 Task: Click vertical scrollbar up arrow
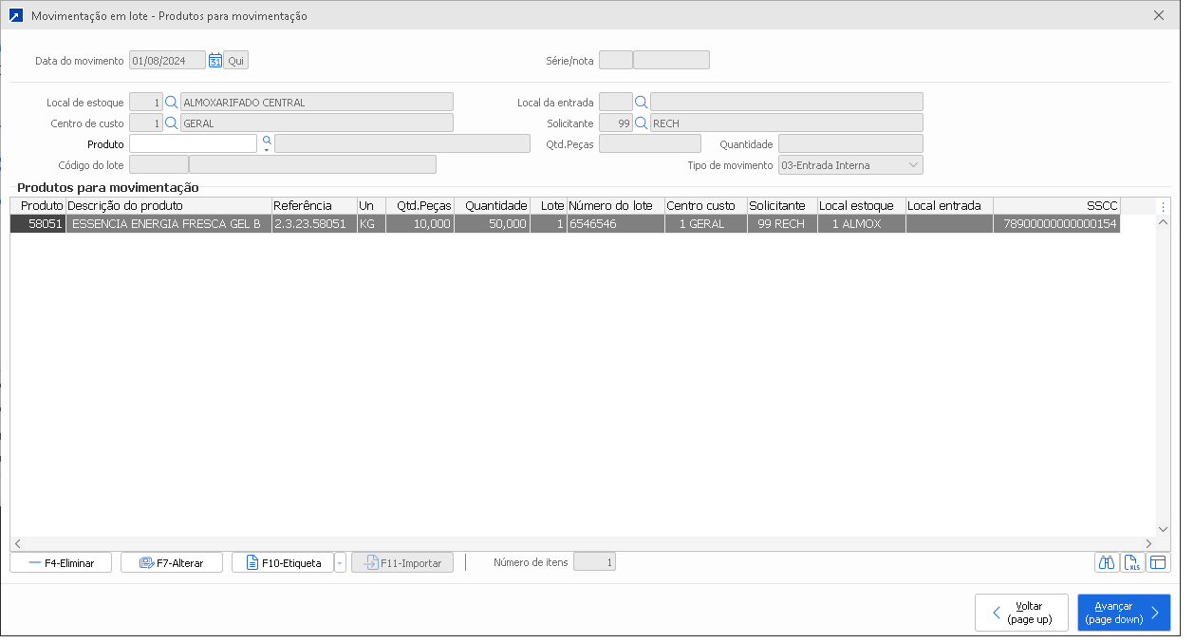click(1164, 222)
